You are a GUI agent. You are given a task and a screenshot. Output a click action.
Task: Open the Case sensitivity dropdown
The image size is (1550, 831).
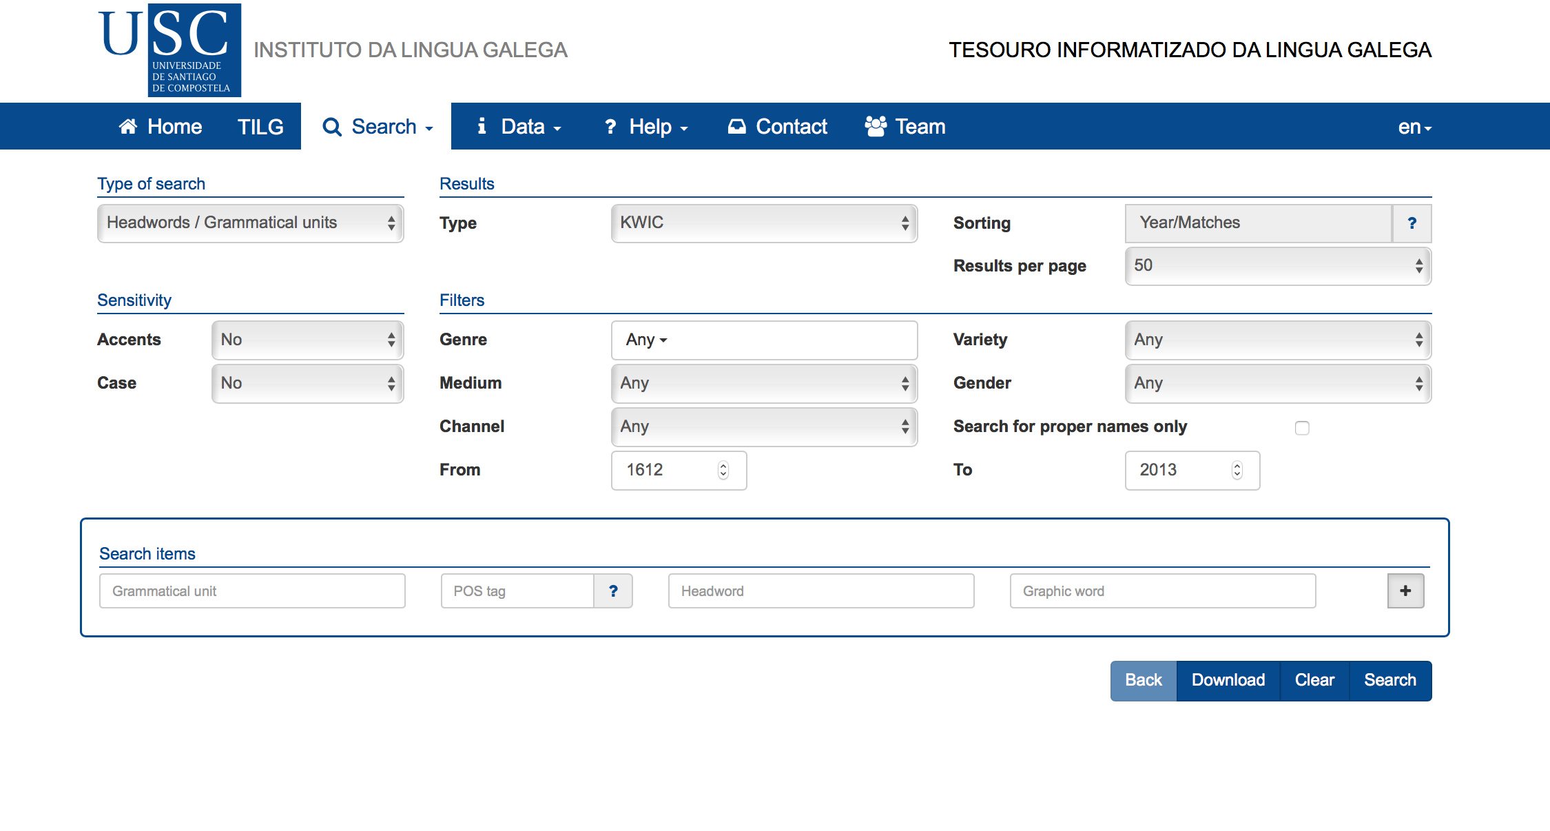point(307,383)
